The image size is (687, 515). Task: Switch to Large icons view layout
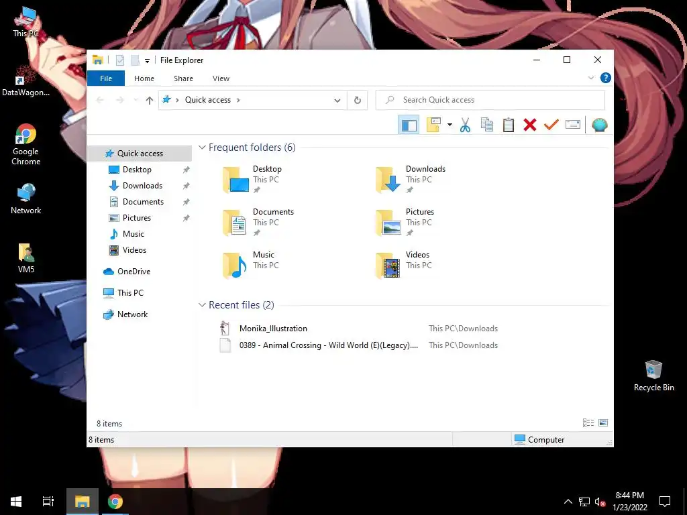603,423
